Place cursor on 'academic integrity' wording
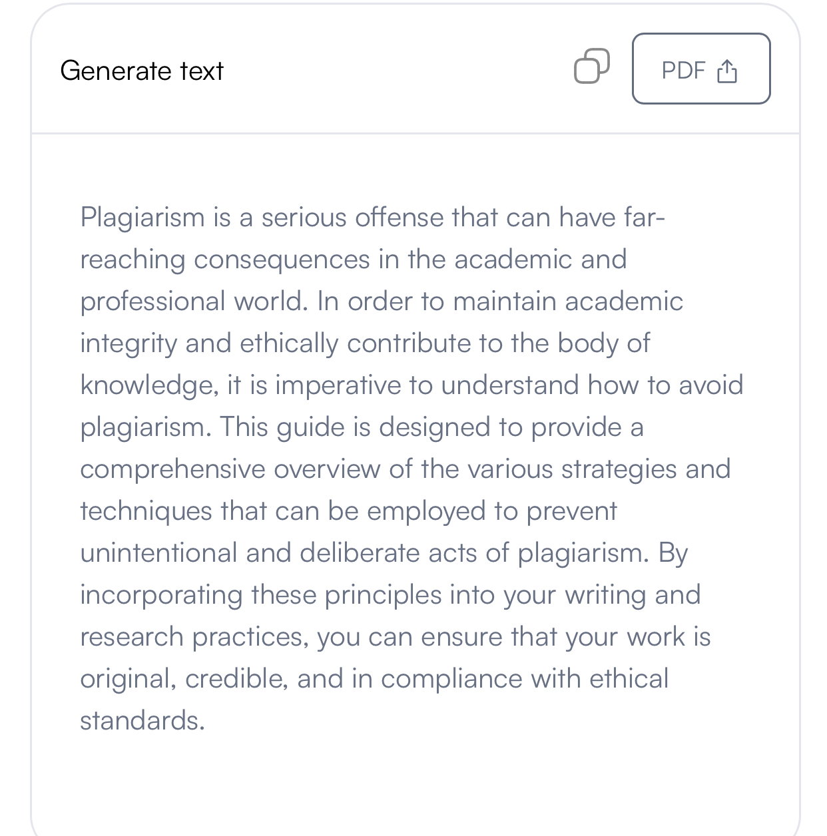This screenshot has height=836, width=827. [625, 302]
